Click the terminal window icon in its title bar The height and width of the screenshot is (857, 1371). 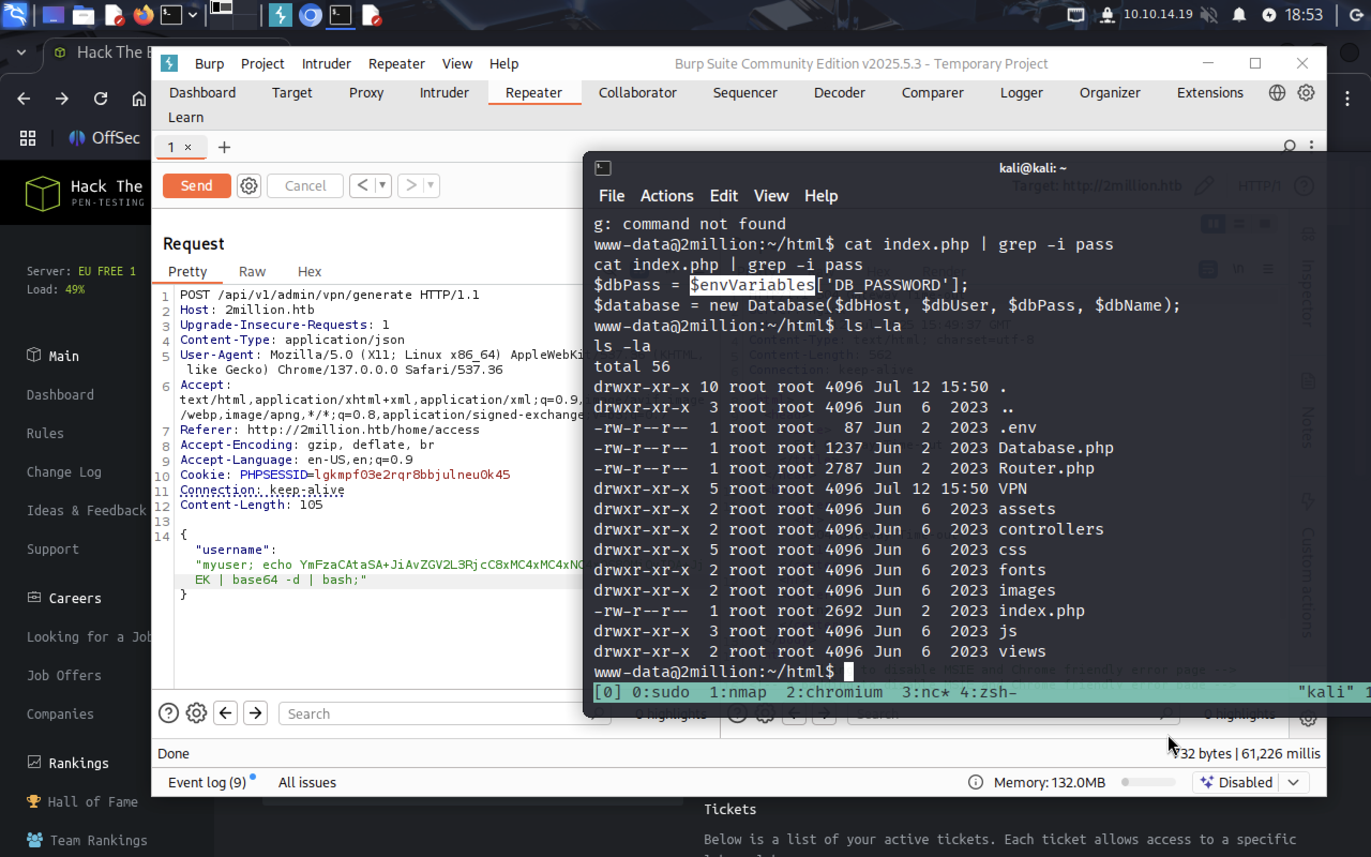pyautogui.click(x=603, y=168)
